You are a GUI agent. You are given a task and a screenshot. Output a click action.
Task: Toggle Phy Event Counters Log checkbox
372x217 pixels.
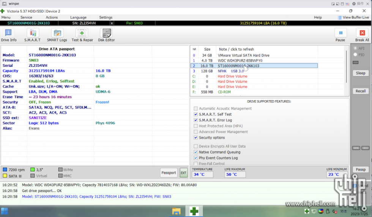coord(196,158)
